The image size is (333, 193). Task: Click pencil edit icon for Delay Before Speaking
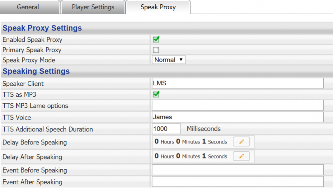pos(241,142)
